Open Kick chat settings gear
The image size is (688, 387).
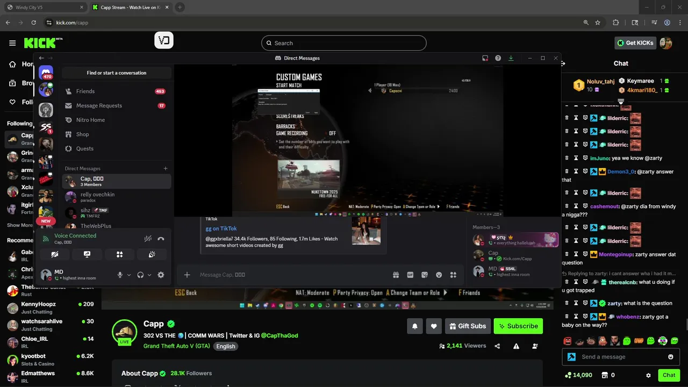tap(648, 375)
